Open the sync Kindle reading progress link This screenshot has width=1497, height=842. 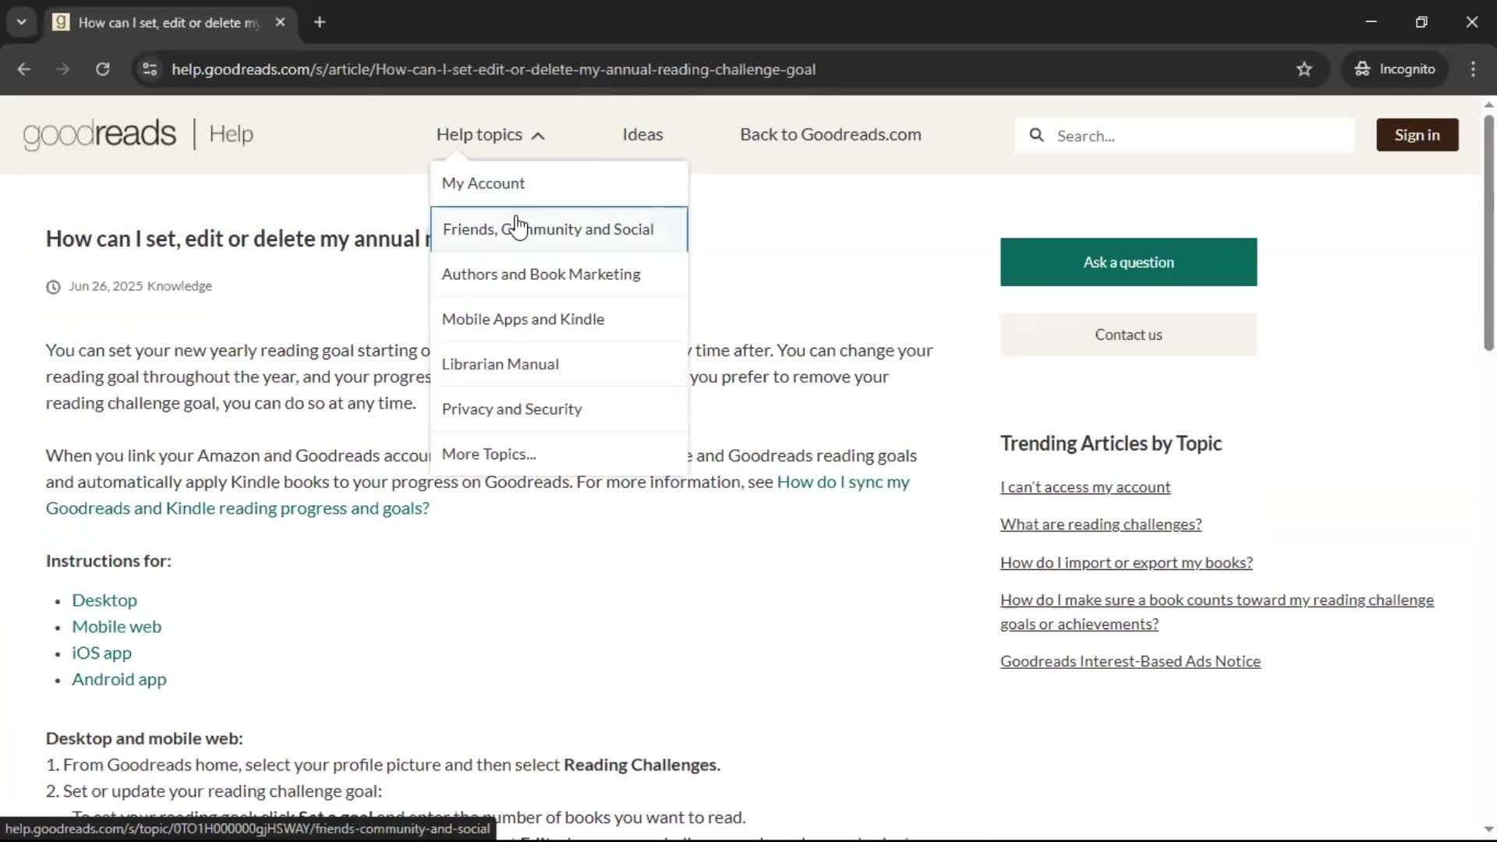pyautogui.click(x=477, y=495)
